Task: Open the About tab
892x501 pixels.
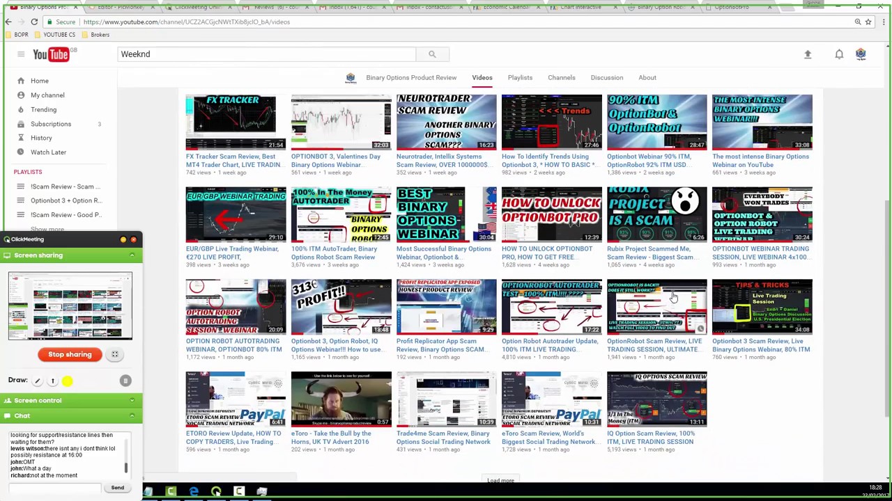Action: point(647,78)
